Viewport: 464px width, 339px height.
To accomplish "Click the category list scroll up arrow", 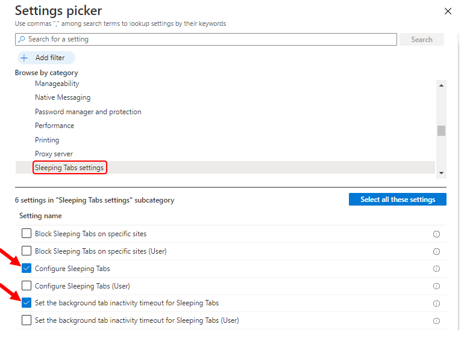I will pos(441,85).
